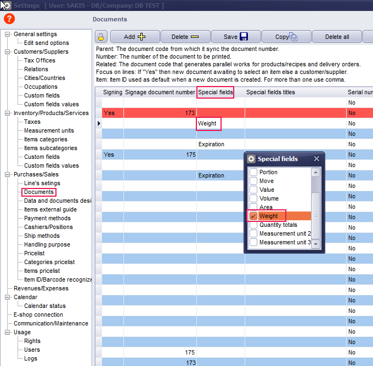Viewport: 373px width, 366px height.
Task: Click the gear icon in Special fields popup
Action: (251, 159)
